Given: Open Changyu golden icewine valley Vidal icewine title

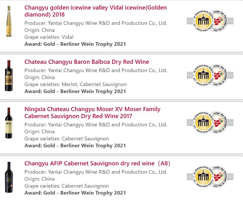Looking at the screenshot, I should pyautogui.click(x=95, y=11).
